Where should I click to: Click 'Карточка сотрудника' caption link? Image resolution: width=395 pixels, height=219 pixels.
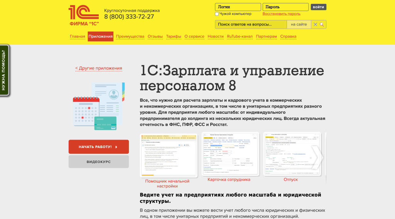(x=229, y=179)
